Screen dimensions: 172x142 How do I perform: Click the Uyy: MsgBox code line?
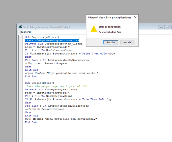61,119
